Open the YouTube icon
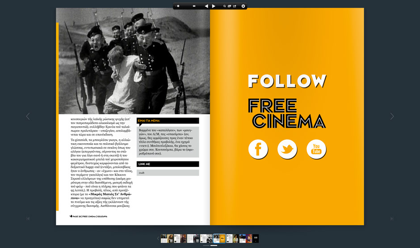 [316, 149]
